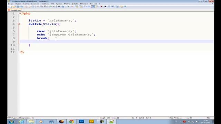Start macro recording with red dot icon
221x124 pixels.
click(x=101, y=7)
